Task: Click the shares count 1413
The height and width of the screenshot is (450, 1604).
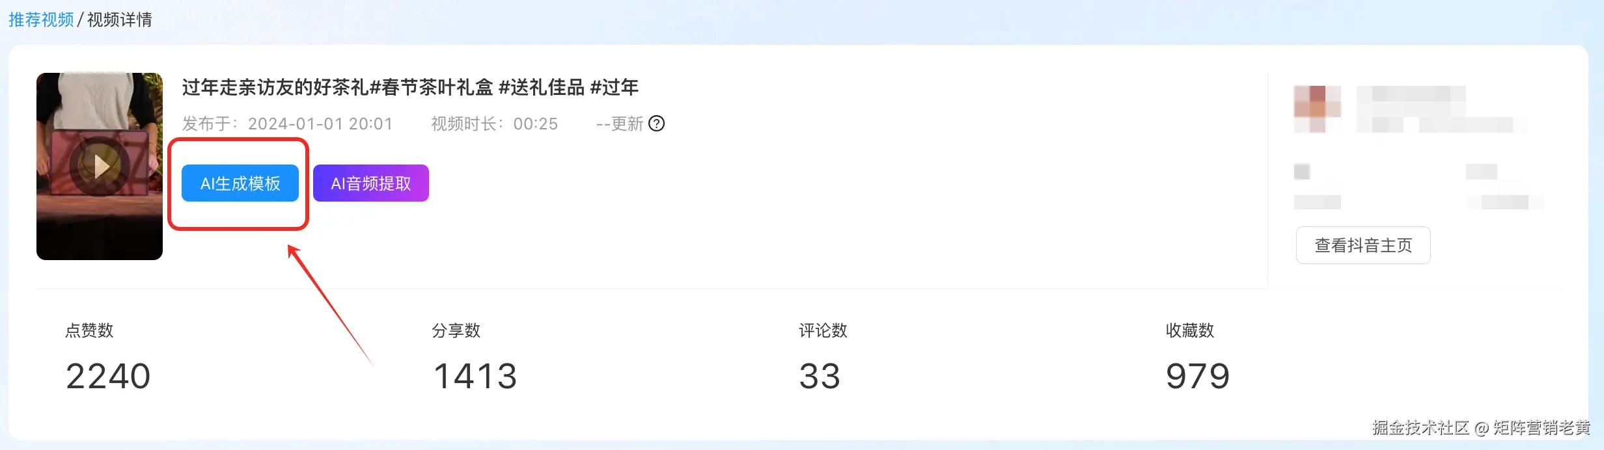Action: [x=475, y=376]
